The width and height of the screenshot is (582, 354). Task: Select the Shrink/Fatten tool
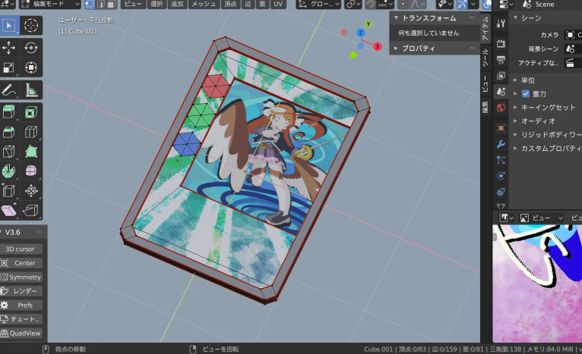pyautogui.click(x=31, y=191)
